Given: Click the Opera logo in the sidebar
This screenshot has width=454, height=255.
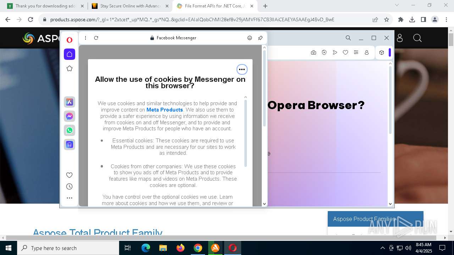Looking at the screenshot, I should pos(70,40).
